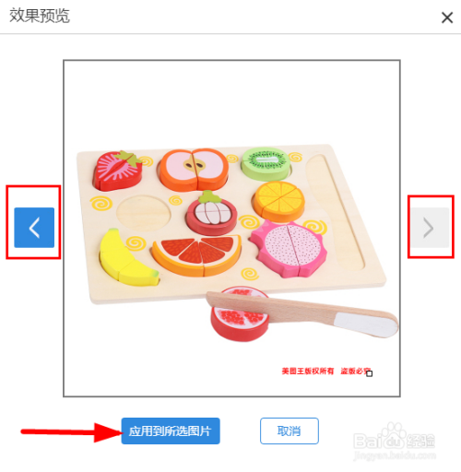Close the 效果预览 dialog with X

(x=447, y=18)
